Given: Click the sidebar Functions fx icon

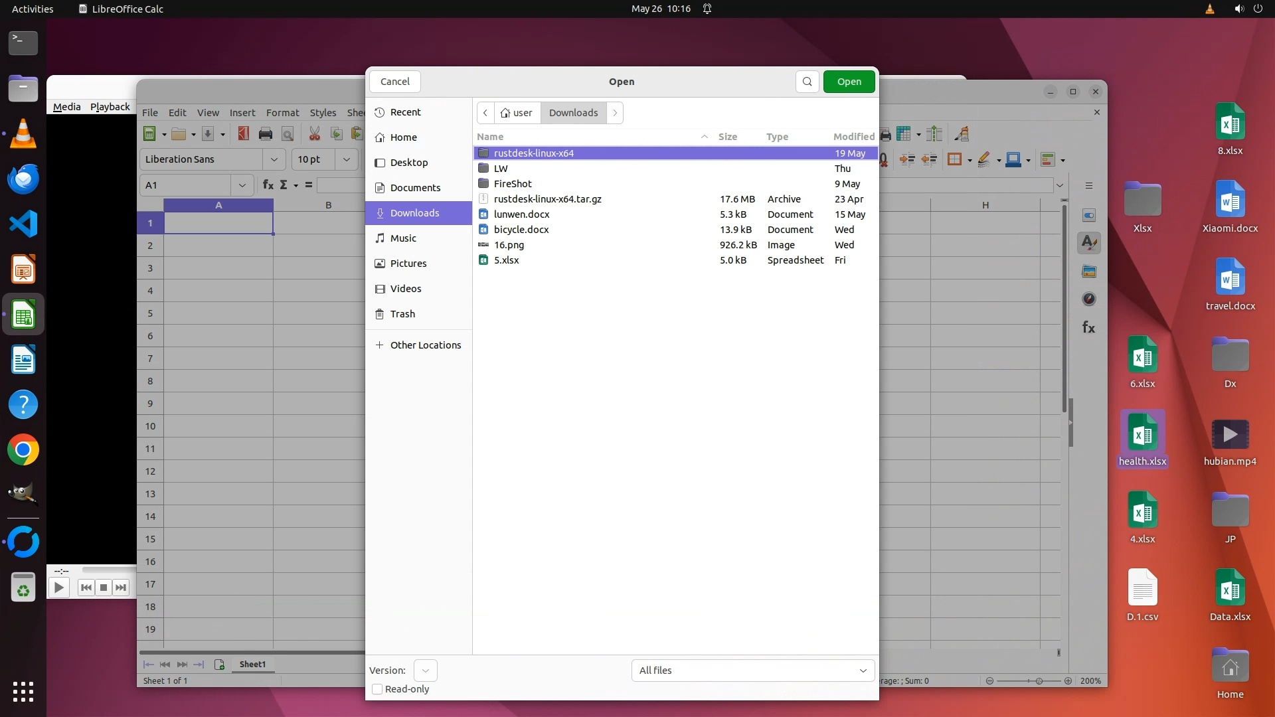Looking at the screenshot, I should point(1089,327).
